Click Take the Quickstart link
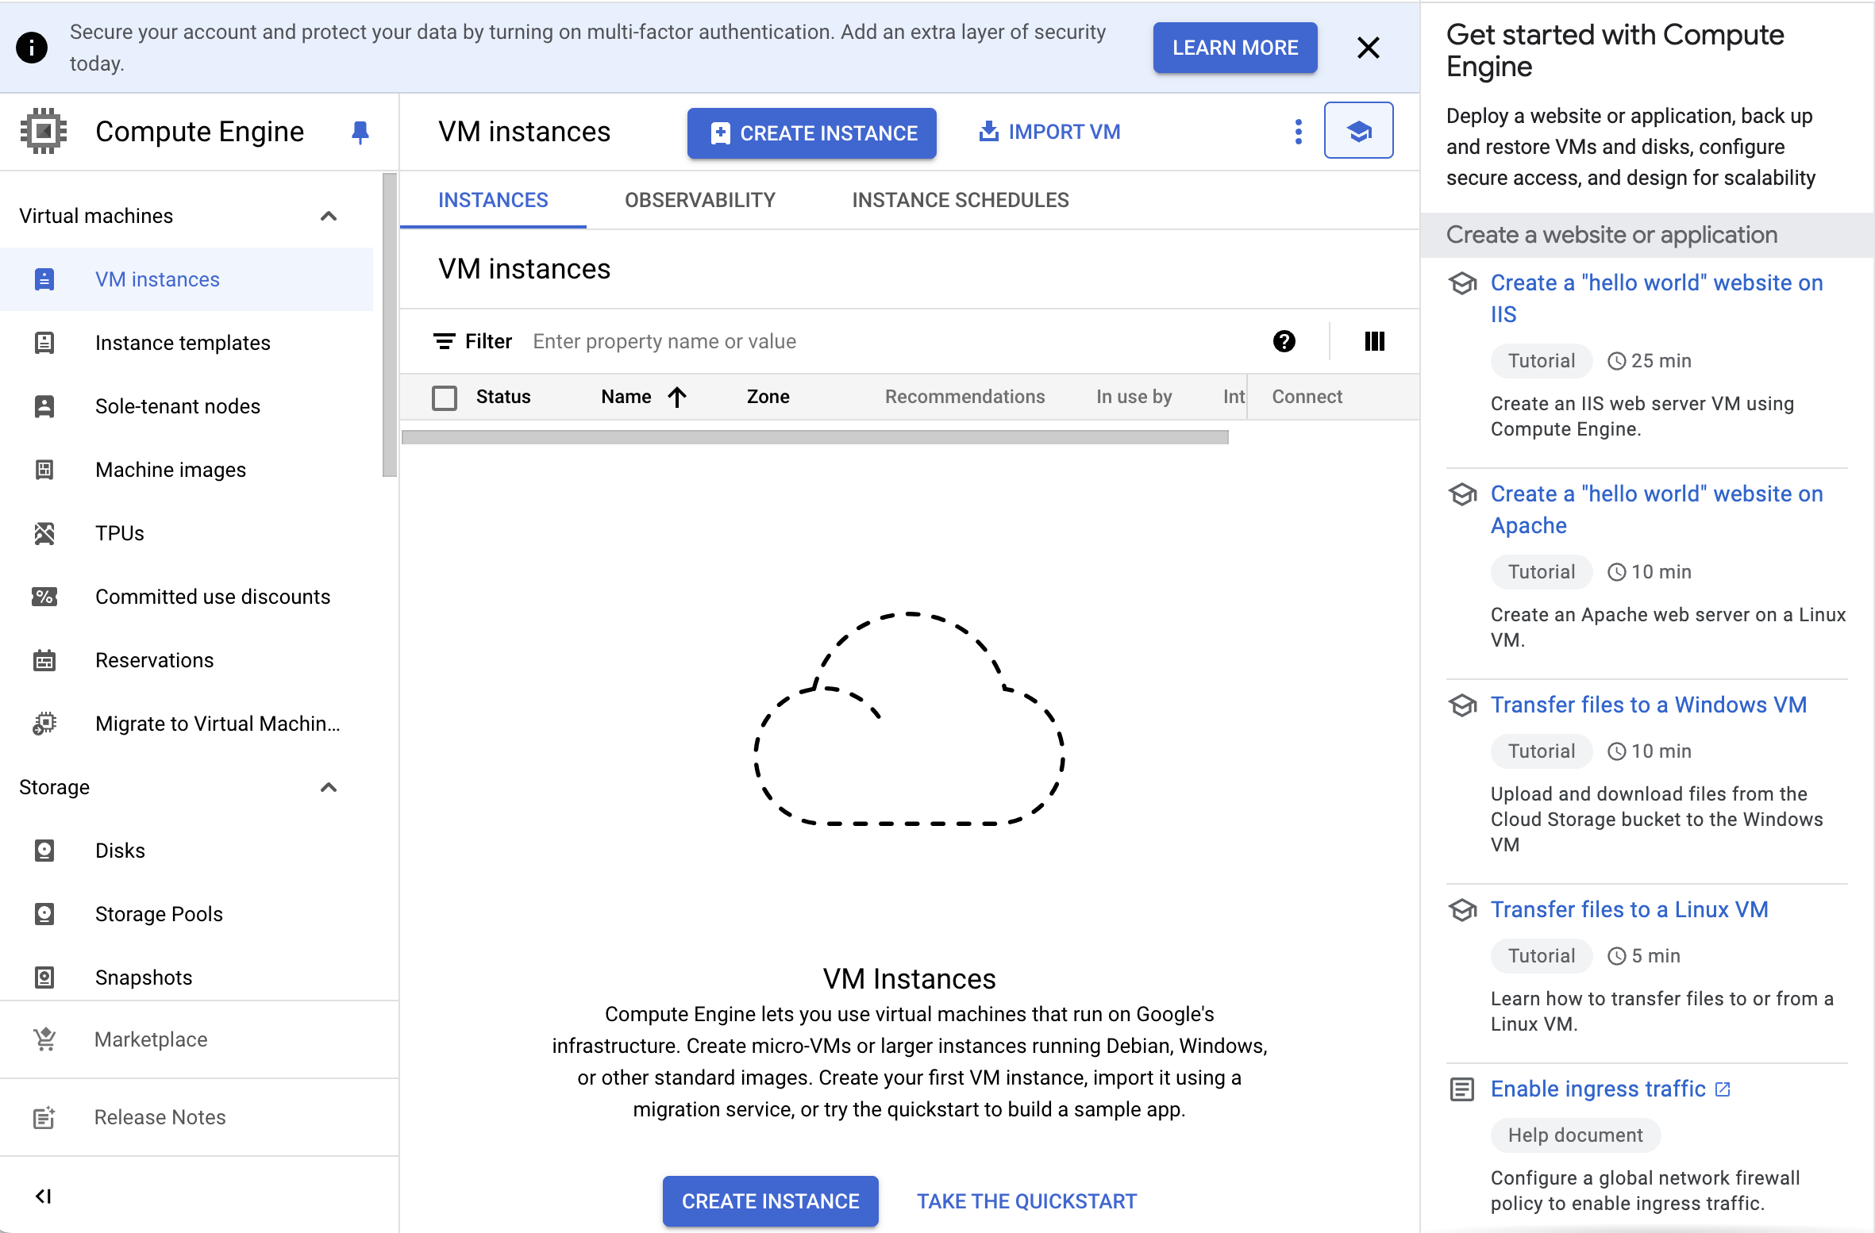Image resolution: width=1875 pixels, height=1233 pixels. pos(1027,1201)
